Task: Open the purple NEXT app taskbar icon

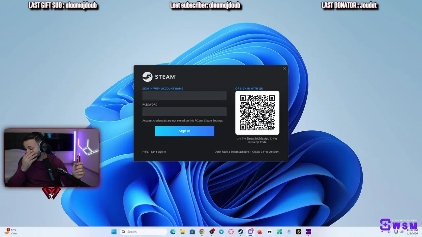Action: 308,232
